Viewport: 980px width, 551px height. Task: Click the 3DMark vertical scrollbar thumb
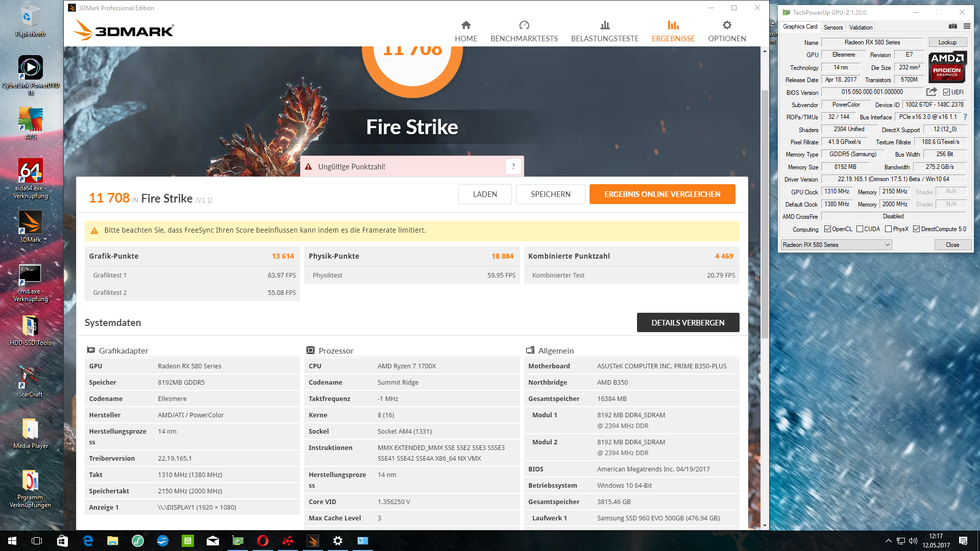[x=765, y=214]
